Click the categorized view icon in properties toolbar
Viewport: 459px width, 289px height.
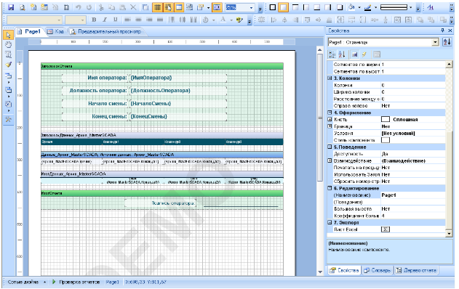(332, 54)
